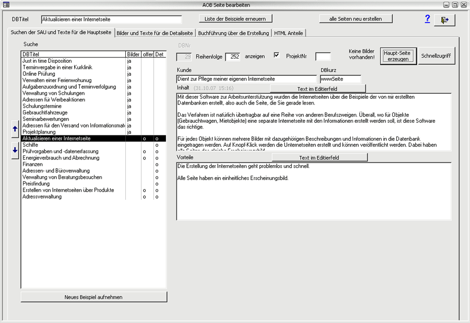Viewport: 470px width, 323px height.
Task: Click the DBkurz field with wwwSeite
Action: point(340,79)
